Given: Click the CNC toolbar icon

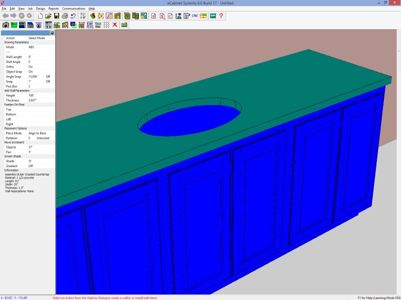Looking at the screenshot, I should [195, 16].
